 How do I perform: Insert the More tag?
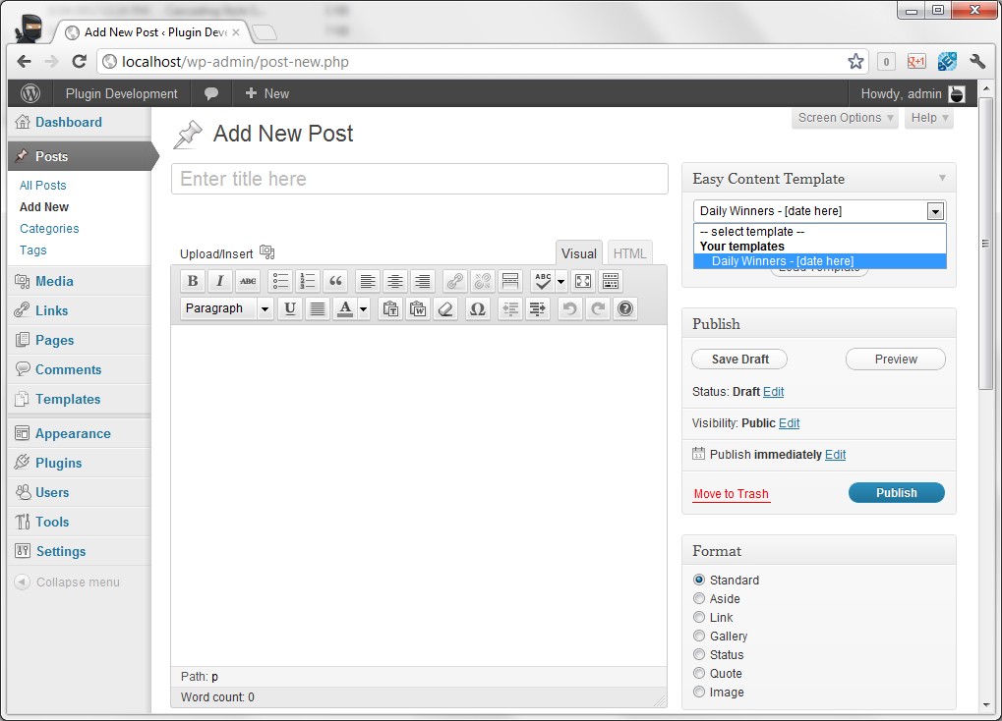(x=509, y=281)
